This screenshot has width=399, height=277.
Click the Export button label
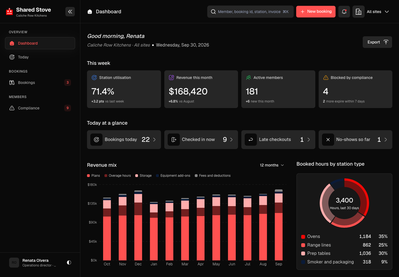click(x=374, y=42)
